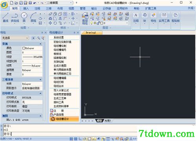Image resolution: width=196 pixels, height=141 pixels.
Task: Switch to the 布局1 layout tab
Action: [x=108, y=121]
